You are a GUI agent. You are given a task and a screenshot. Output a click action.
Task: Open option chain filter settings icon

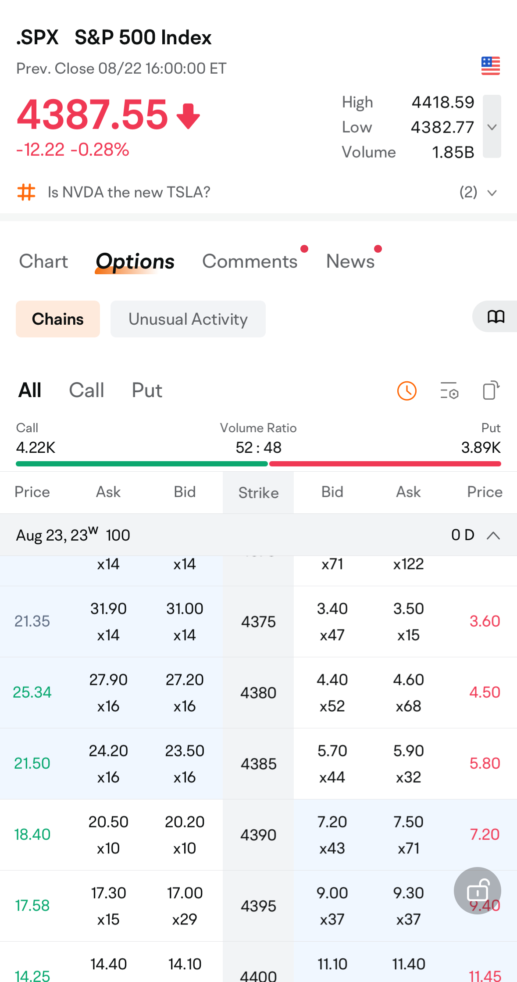(x=449, y=391)
